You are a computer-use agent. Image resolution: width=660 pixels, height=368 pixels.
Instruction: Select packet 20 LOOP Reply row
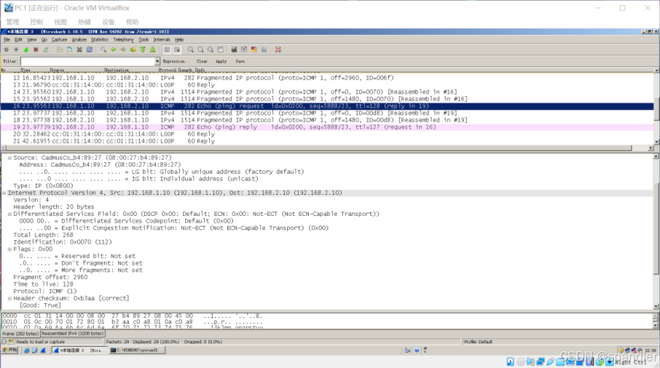327,134
